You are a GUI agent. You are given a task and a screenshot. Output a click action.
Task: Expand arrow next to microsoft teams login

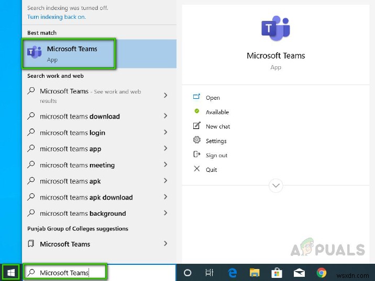166,132
